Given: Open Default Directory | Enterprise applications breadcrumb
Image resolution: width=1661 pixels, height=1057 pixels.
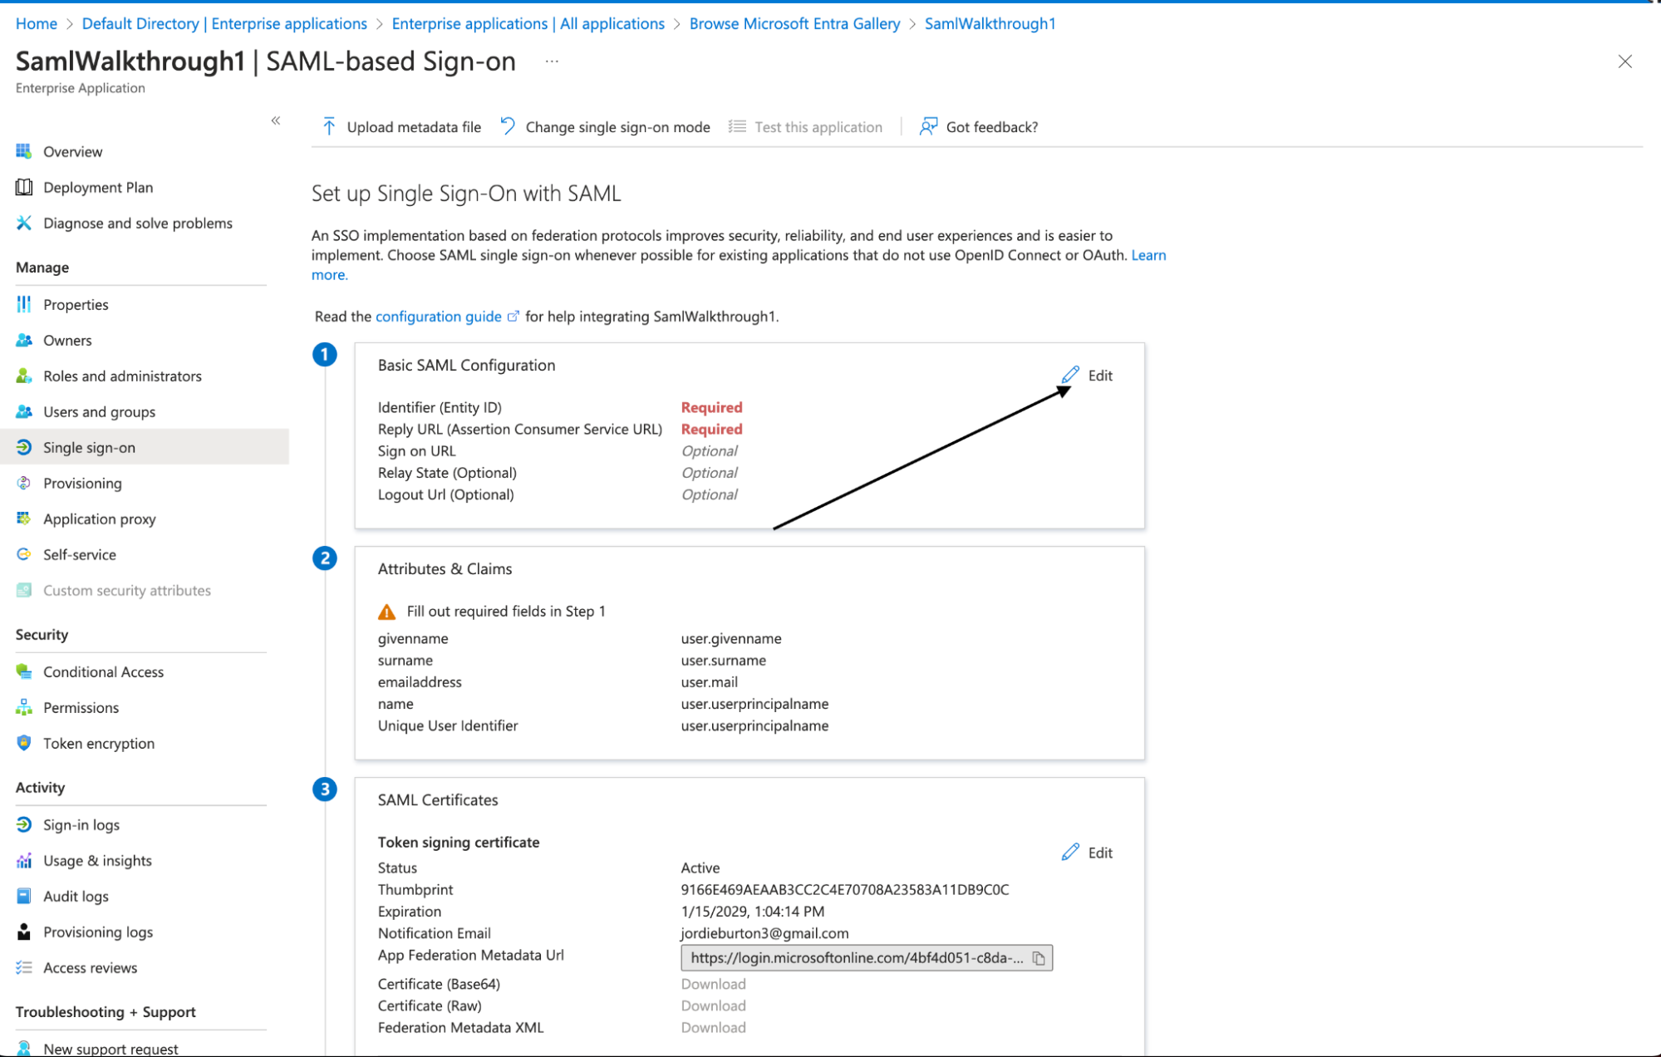Looking at the screenshot, I should pyautogui.click(x=224, y=23).
